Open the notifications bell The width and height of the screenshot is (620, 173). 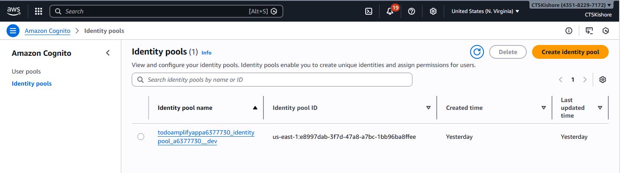point(390,11)
